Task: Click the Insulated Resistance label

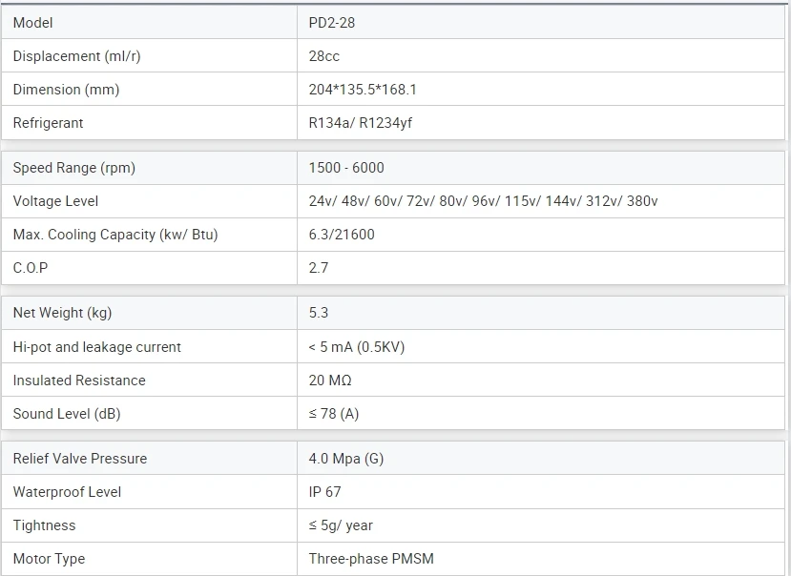Action: tap(79, 381)
